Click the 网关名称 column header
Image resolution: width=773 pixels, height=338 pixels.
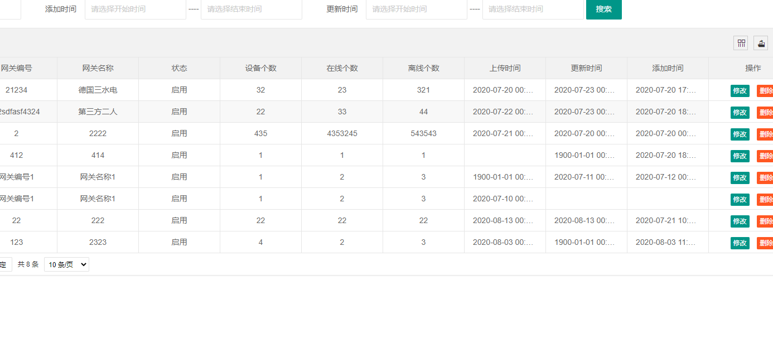tap(98, 68)
